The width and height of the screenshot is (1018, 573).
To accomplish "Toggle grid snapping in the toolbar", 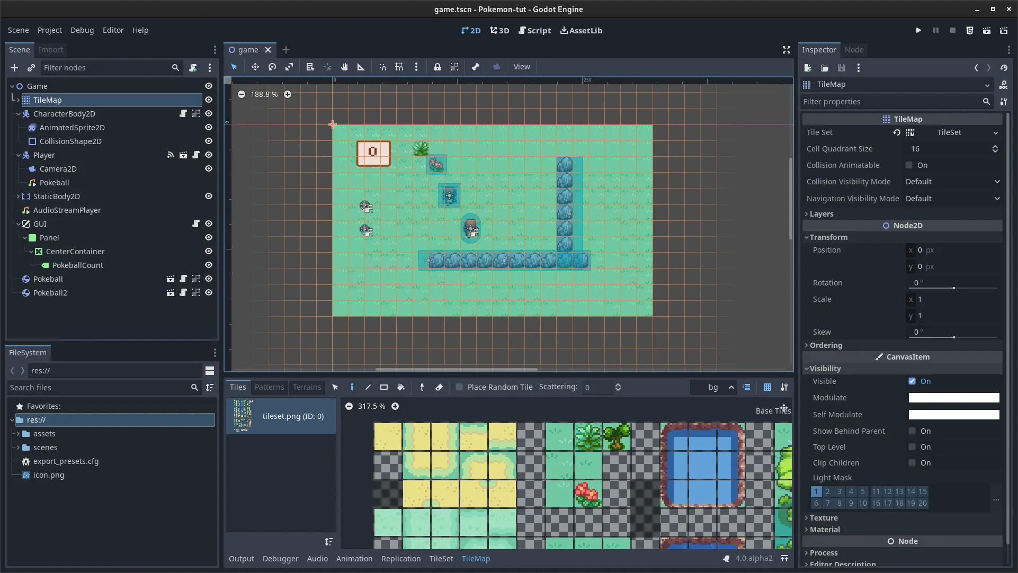I will pyautogui.click(x=399, y=67).
